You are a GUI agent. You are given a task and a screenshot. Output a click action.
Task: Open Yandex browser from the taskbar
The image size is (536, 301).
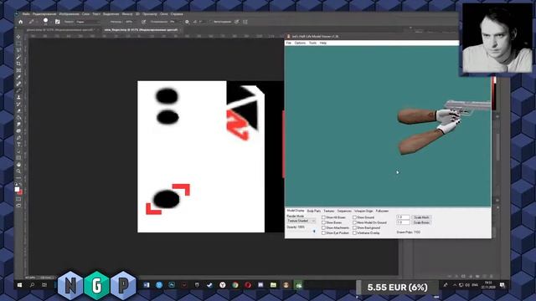(x=223, y=285)
